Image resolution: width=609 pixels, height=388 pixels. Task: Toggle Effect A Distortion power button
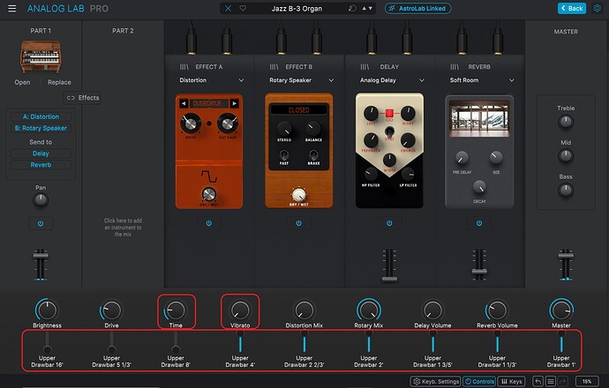point(208,223)
